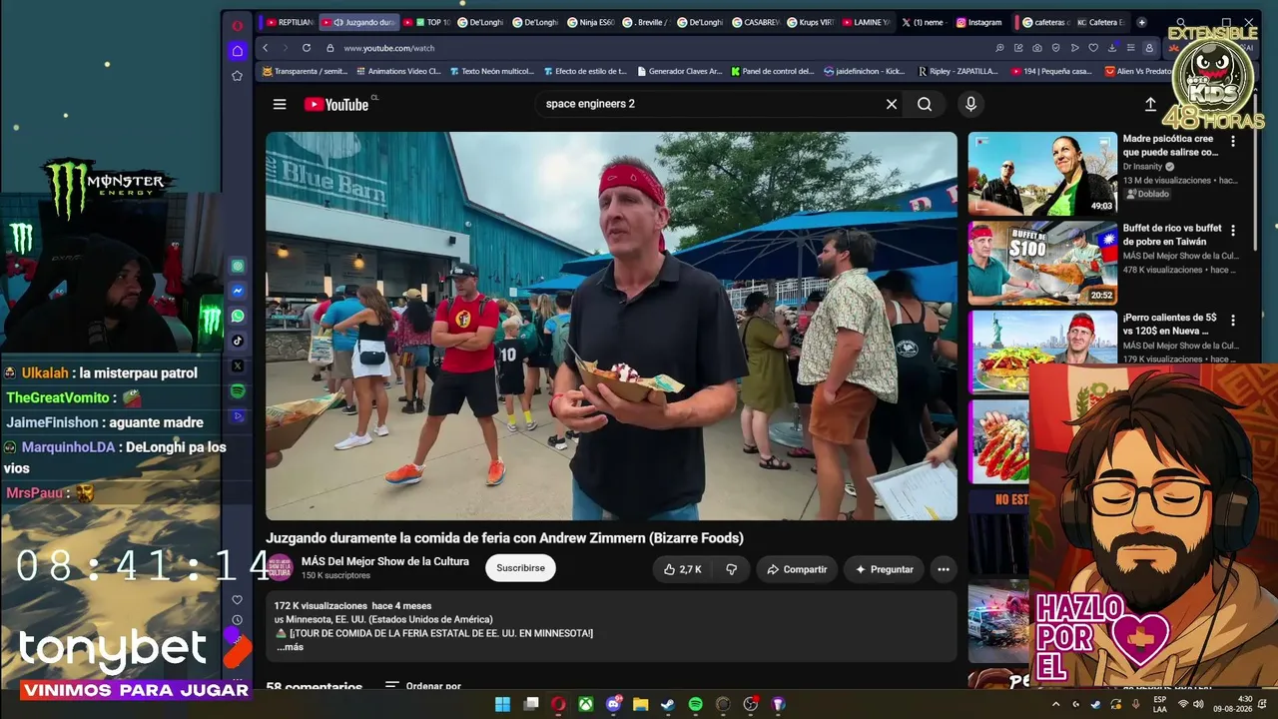The image size is (1278, 719).
Task: Expand the video description with ...más
Action: [x=290, y=647]
